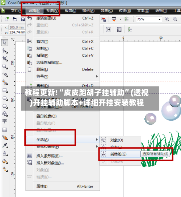Choose 再制(D) menu entry
181x197 pixels.
(x=63, y=86)
